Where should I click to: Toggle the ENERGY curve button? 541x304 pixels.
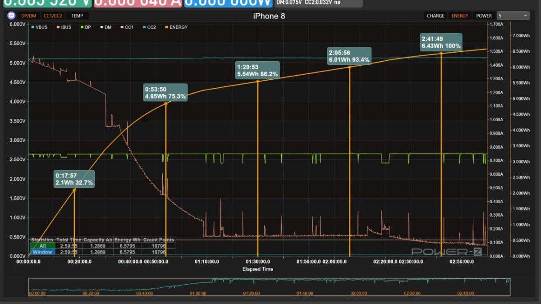(459, 16)
